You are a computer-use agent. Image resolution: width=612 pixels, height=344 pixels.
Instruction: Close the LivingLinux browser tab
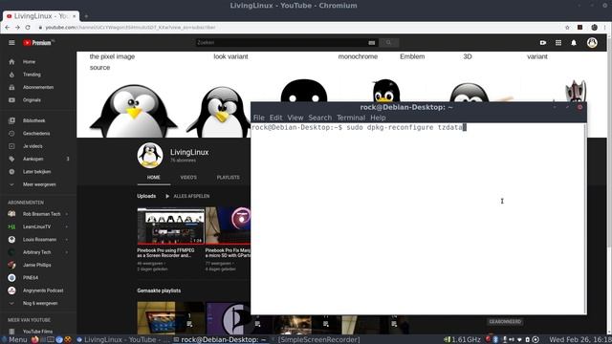pyautogui.click(x=75, y=16)
